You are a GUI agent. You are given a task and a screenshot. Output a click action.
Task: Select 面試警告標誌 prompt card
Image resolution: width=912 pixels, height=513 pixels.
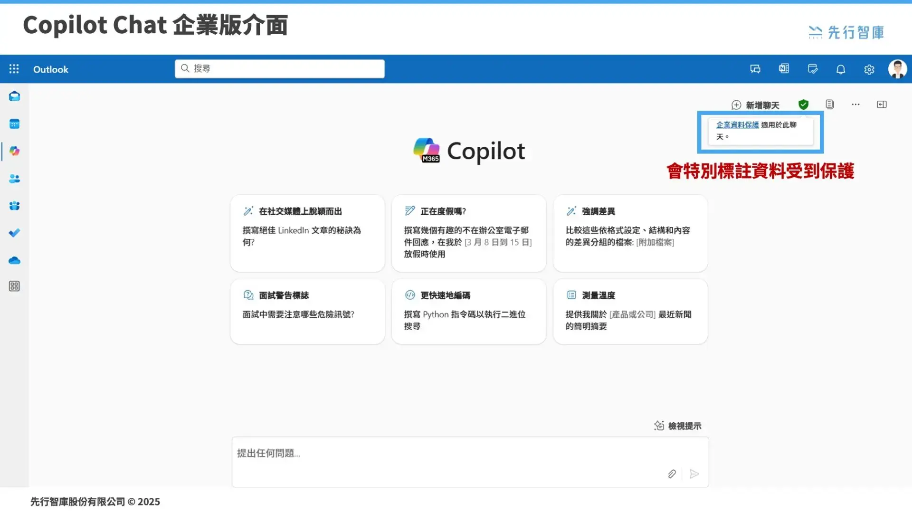click(x=307, y=312)
